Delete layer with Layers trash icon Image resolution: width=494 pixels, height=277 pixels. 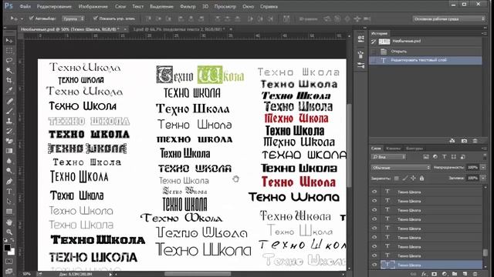coord(475,274)
